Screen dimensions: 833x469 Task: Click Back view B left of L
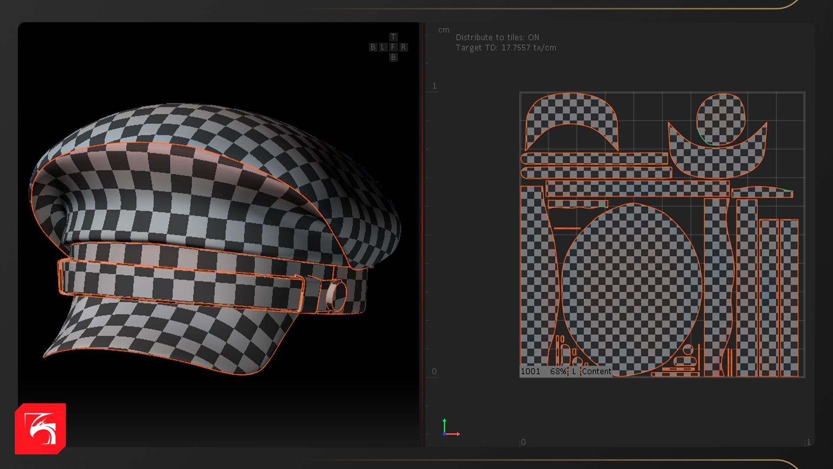point(373,47)
